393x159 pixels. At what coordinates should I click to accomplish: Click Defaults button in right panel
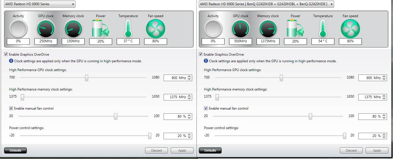click(210, 150)
